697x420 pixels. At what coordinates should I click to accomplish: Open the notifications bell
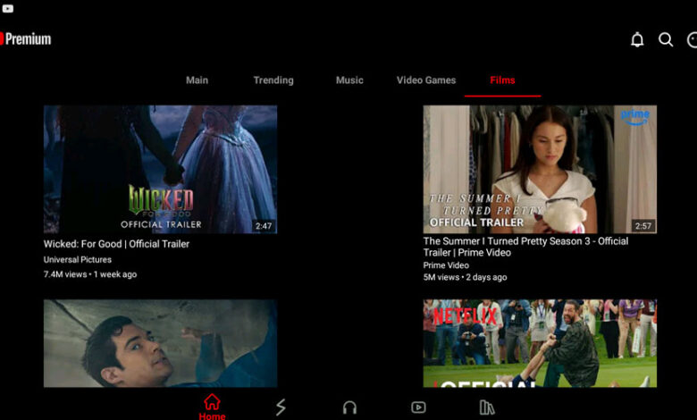pyautogui.click(x=637, y=39)
